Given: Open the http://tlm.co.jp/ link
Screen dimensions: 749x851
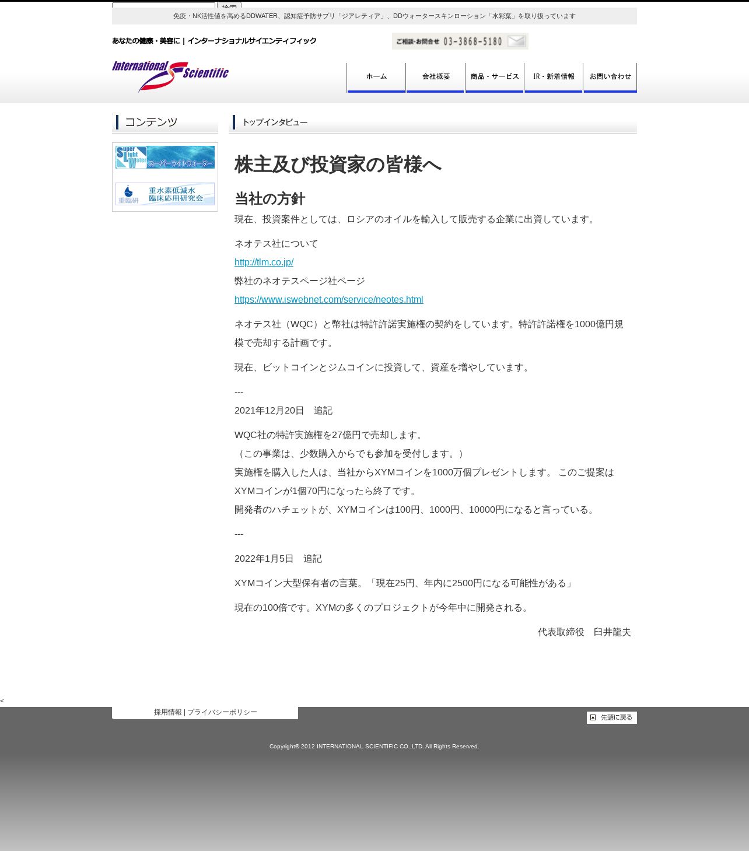Looking at the screenshot, I should click(x=264, y=262).
